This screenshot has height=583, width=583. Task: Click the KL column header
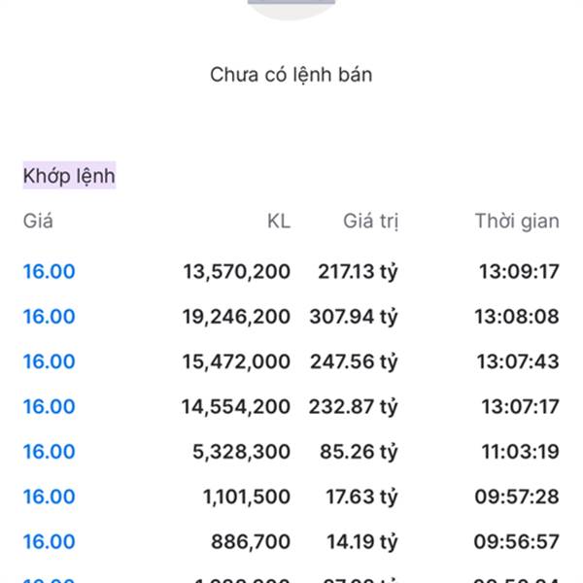[x=279, y=221]
